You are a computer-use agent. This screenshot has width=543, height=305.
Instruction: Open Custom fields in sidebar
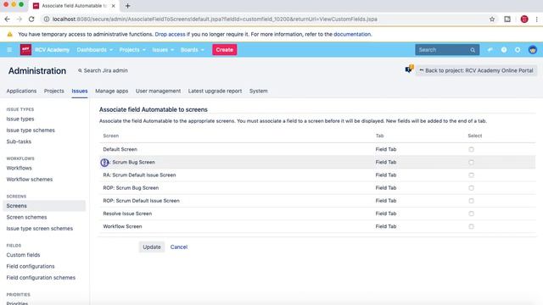pos(23,255)
